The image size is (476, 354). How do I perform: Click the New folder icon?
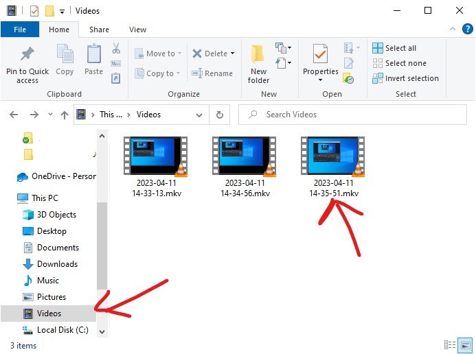[258, 55]
